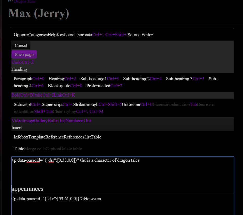Choose Paragraph format option
The height and width of the screenshot is (215, 243).
click(23, 79)
